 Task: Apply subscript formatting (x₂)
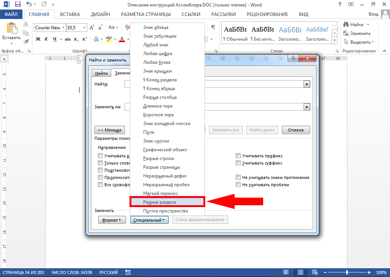(x=76, y=39)
